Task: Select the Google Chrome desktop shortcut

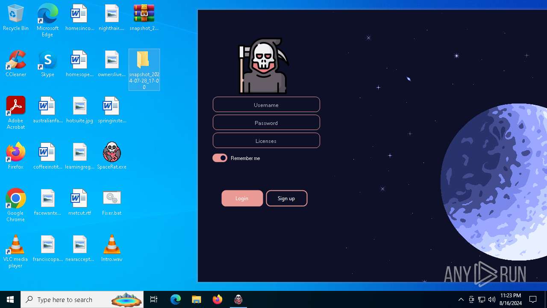Action: pyautogui.click(x=16, y=205)
